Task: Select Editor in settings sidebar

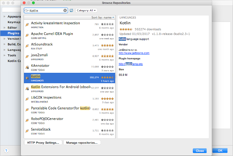Action: 12,28
